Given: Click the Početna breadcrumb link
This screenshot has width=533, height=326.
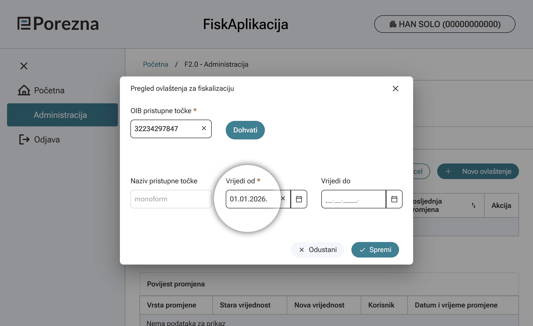Looking at the screenshot, I should [x=156, y=64].
